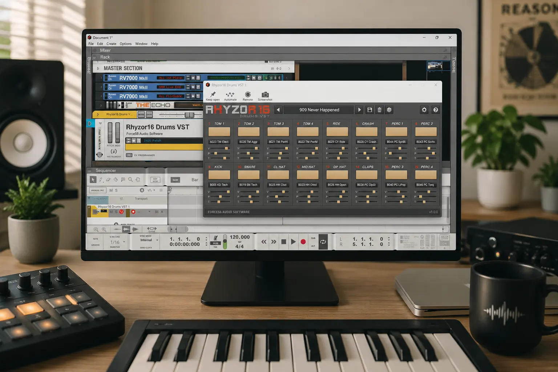Solo the Rhyzor16 Drums VST 1 track
The height and width of the screenshot is (372, 558).
116,212
